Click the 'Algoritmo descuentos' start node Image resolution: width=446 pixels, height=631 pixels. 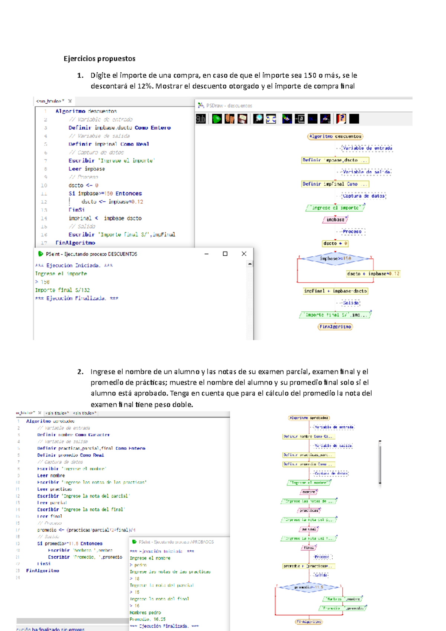coord(335,136)
